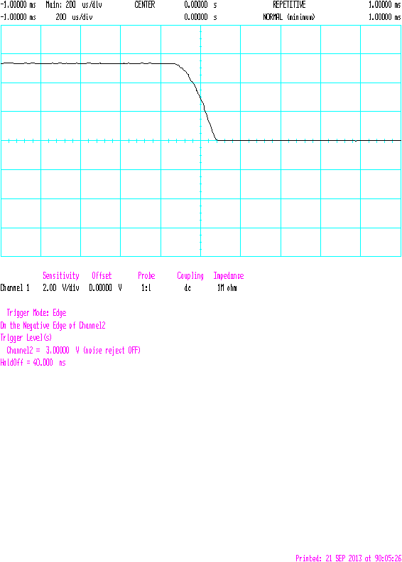Click the 2.00 V/div sensitivity value
402x562 pixels.
tap(61, 288)
